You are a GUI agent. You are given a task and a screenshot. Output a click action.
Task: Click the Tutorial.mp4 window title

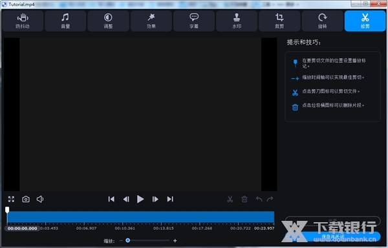point(21,5)
